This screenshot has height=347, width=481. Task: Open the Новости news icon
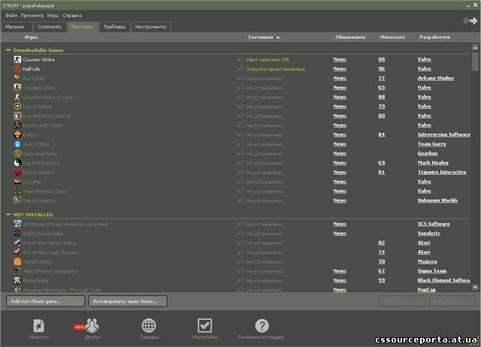coord(39,325)
